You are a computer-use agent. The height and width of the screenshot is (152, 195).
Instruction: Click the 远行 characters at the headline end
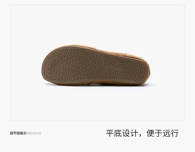tap(171, 133)
